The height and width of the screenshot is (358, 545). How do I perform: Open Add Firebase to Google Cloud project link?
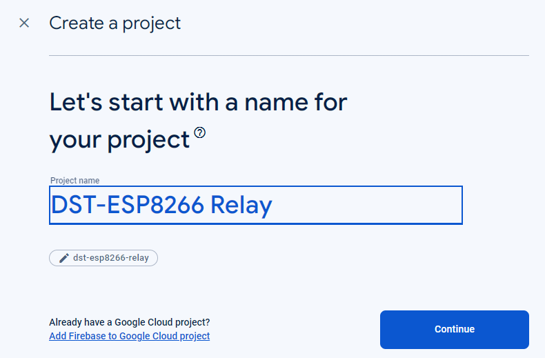click(130, 336)
